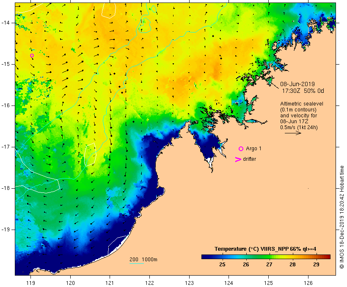The image size is (347, 287).
Task: Click the colorbar tick label 26
Action: tap(246, 265)
